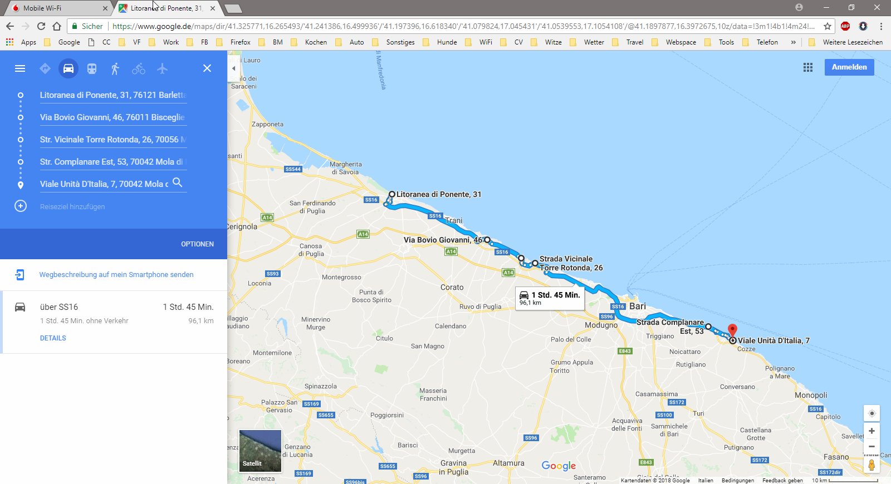Image resolution: width=891 pixels, height=484 pixels.
Task: Open the Travel bookmarks folder
Action: coord(628,42)
